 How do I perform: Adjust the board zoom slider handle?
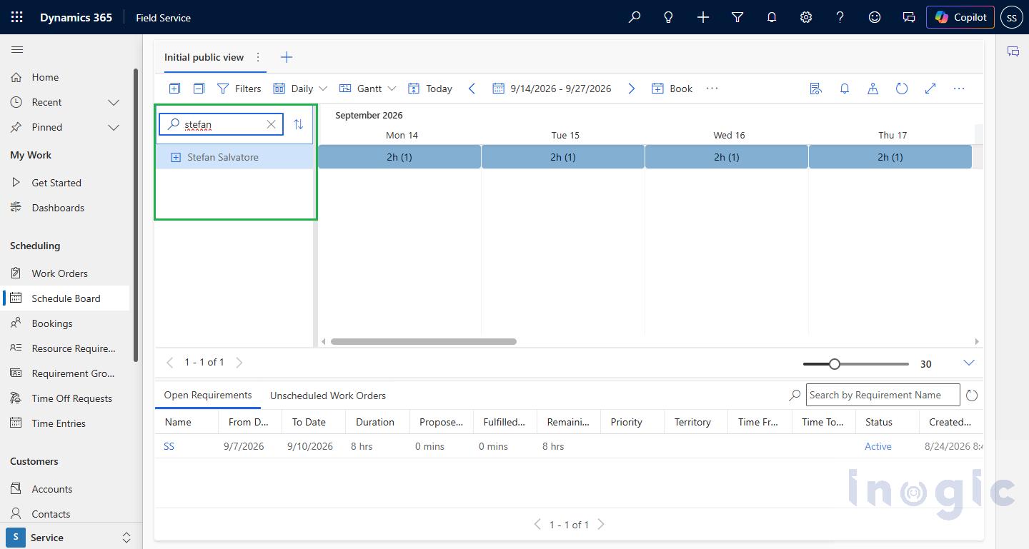pos(835,364)
